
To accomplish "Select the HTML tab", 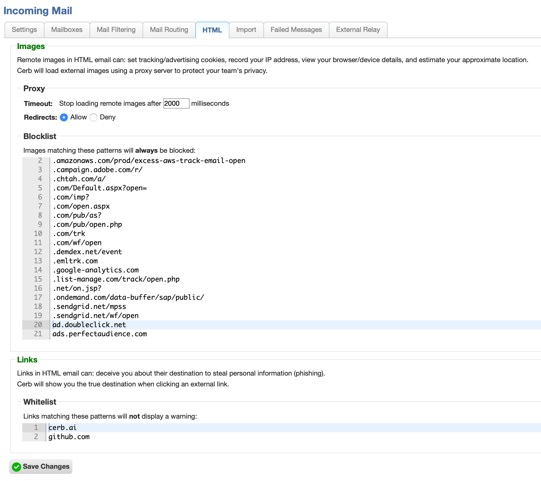I will pos(212,30).
